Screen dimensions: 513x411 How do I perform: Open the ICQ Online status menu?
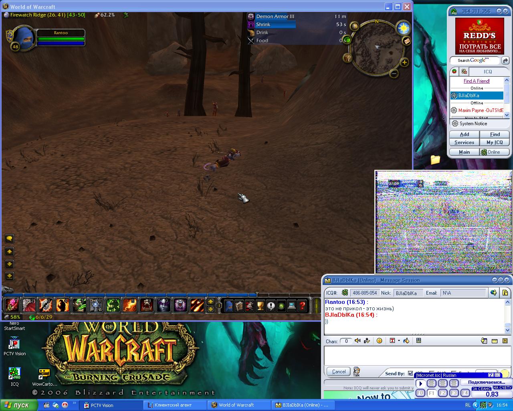(x=494, y=152)
